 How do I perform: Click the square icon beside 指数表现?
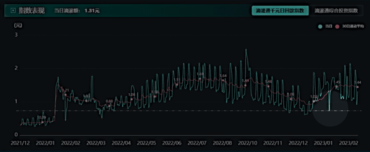pyautogui.click(x=13, y=11)
